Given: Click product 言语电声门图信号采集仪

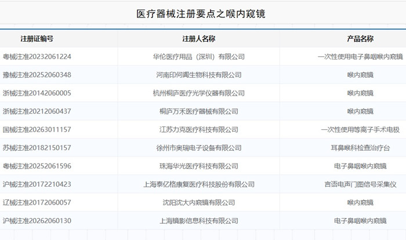Looking at the screenshot, I should click(360, 184).
